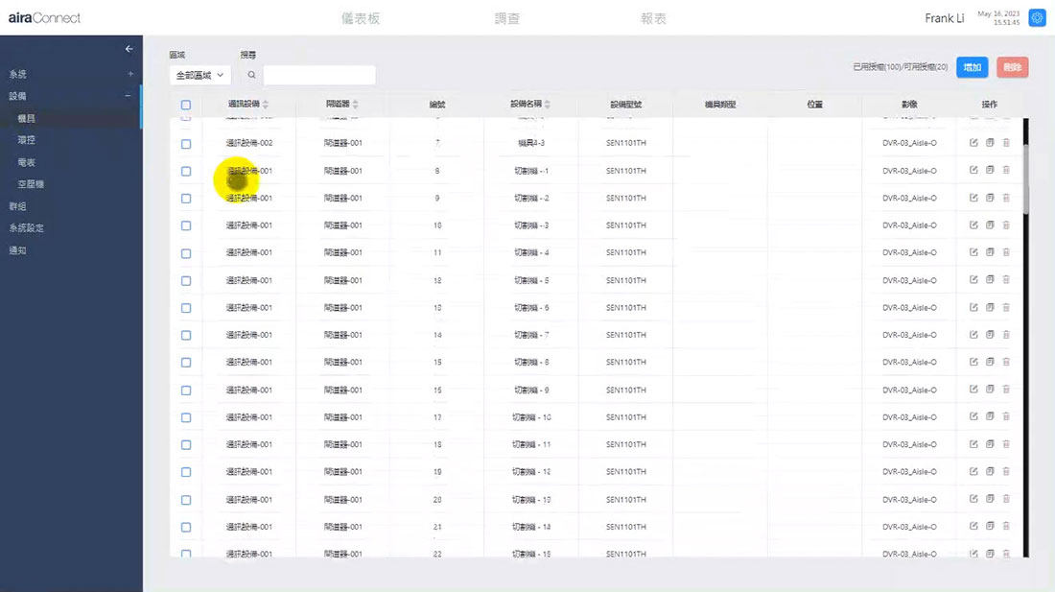Click DVR-03_Aisle-O in row number 7

click(x=909, y=143)
